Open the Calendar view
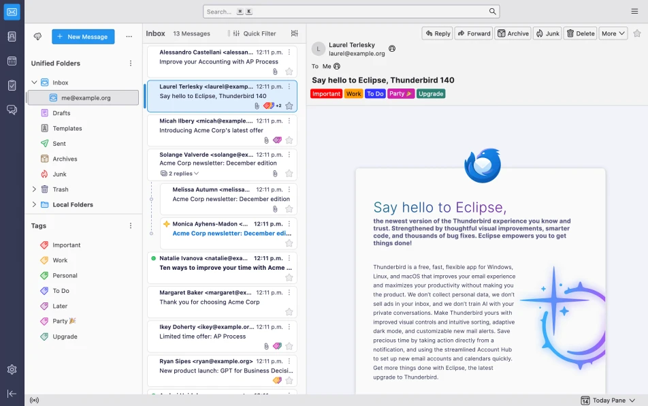Image resolution: width=648 pixels, height=406 pixels. pos(12,61)
